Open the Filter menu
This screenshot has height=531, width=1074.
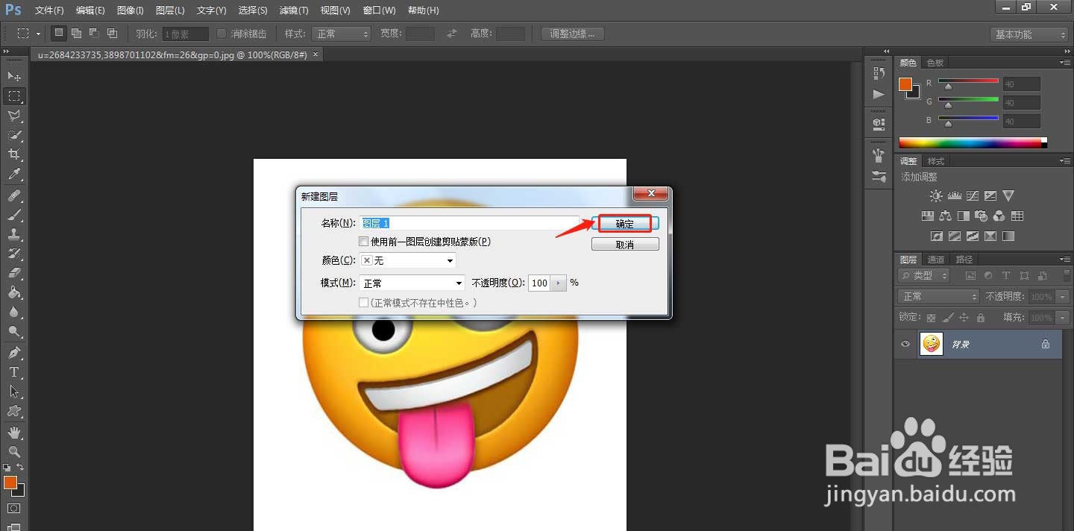[x=293, y=10]
